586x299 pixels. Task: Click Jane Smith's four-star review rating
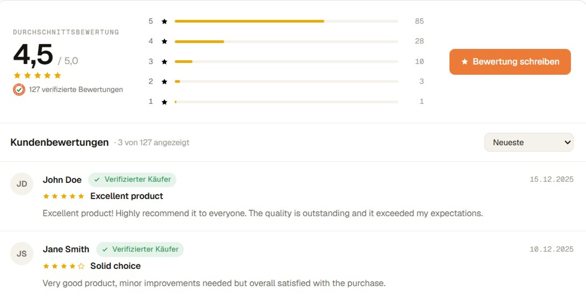(x=63, y=266)
